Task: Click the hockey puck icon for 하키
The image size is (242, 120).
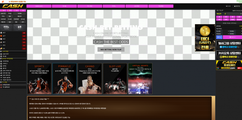Action: pyautogui.click(x=1, y=46)
